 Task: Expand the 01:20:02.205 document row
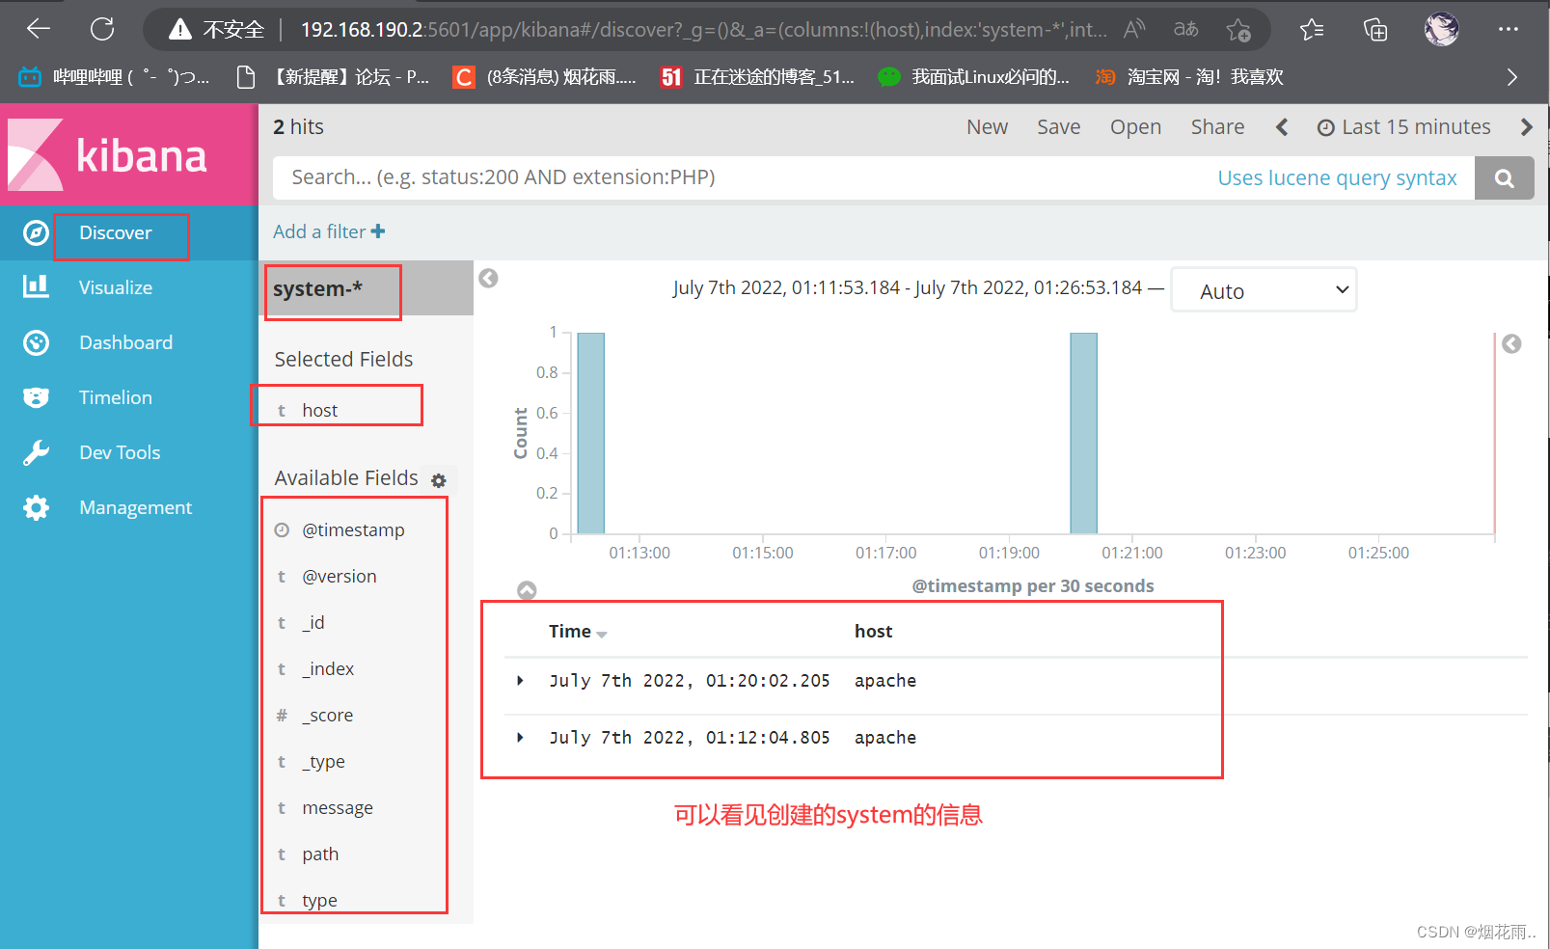point(520,681)
